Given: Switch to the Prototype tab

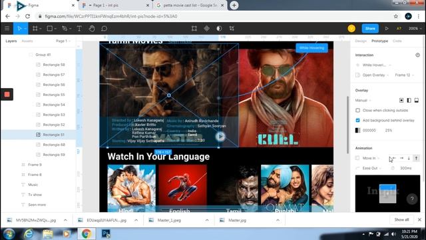Looking at the screenshot, I should 379,41.
